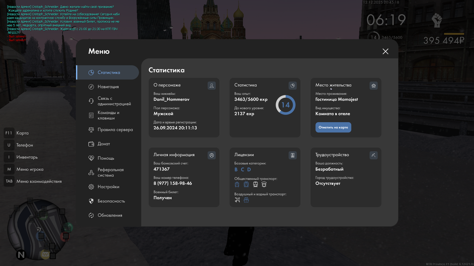Click the level 14 progress ring
The width and height of the screenshot is (474, 266).
point(286,105)
